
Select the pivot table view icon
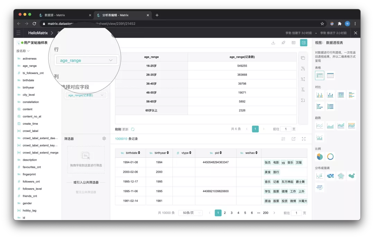(x=319, y=76)
